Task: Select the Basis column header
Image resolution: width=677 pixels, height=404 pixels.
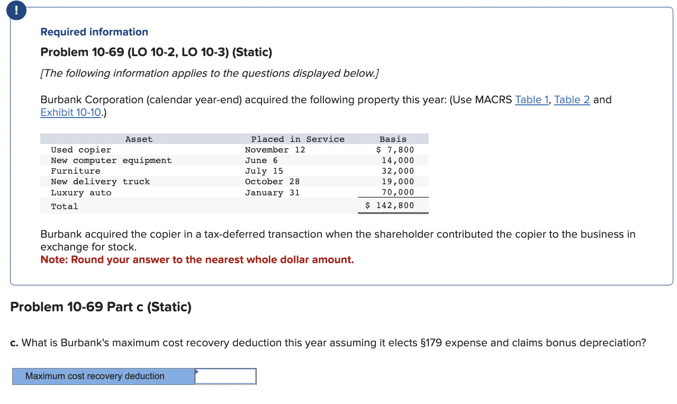Action: point(393,139)
